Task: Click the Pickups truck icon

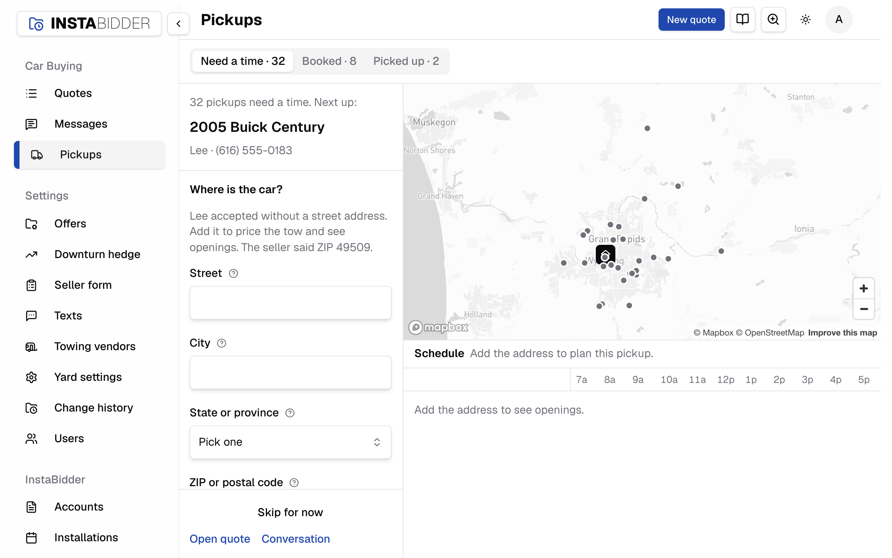Action: pyautogui.click(x=37, y=154)
